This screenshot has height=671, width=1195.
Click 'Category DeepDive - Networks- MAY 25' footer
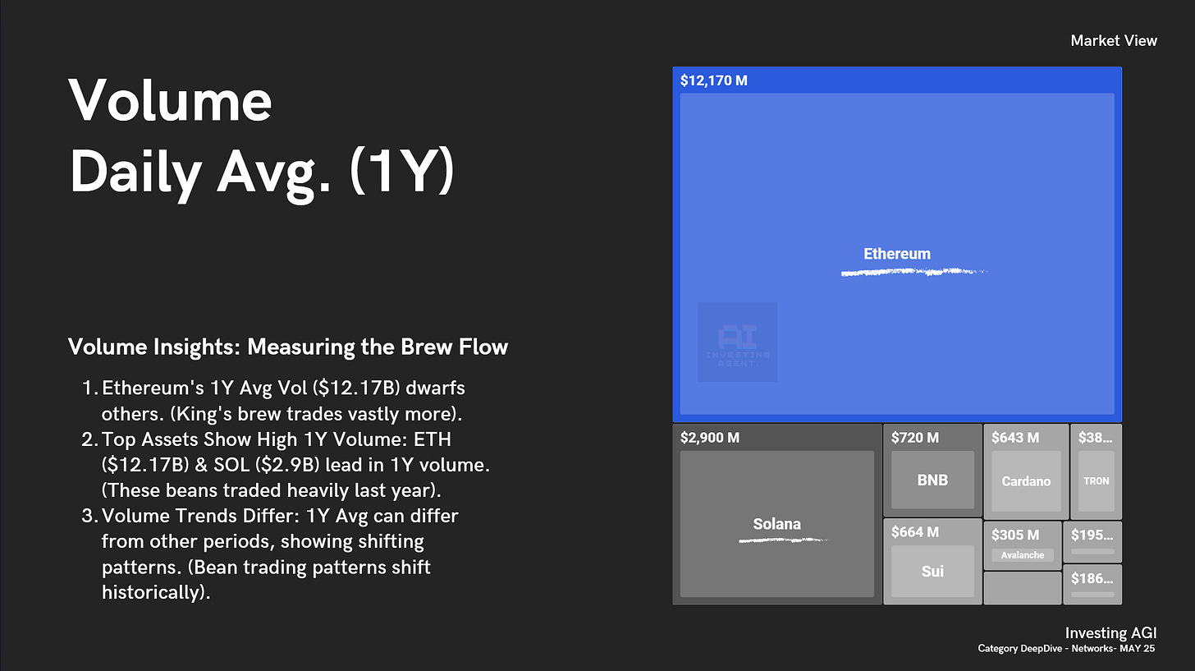coord(1068,649)
